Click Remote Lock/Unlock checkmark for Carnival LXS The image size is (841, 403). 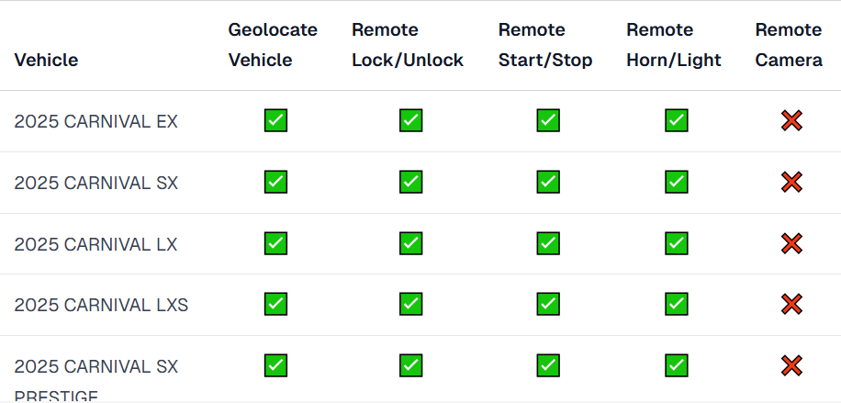point(410,304)
